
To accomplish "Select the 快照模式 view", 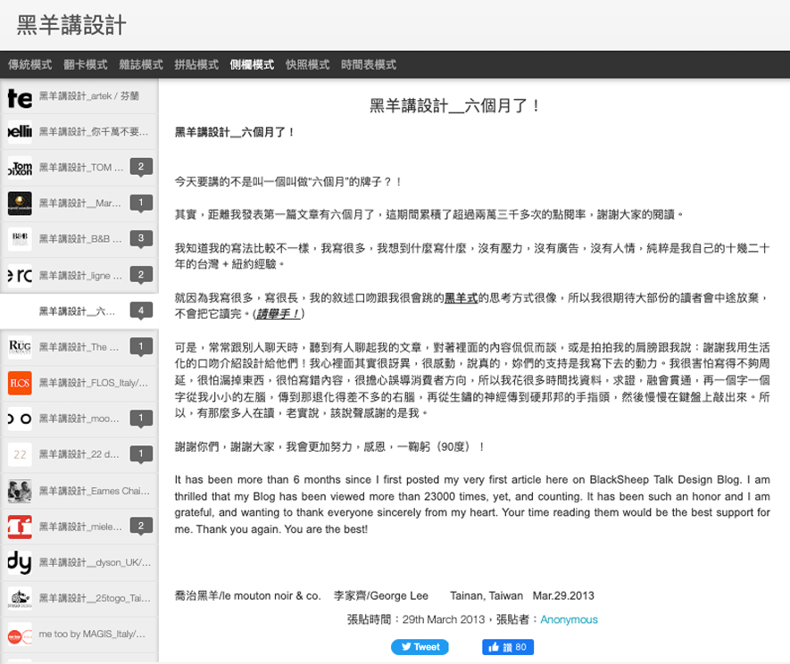I will pos(307,65).
